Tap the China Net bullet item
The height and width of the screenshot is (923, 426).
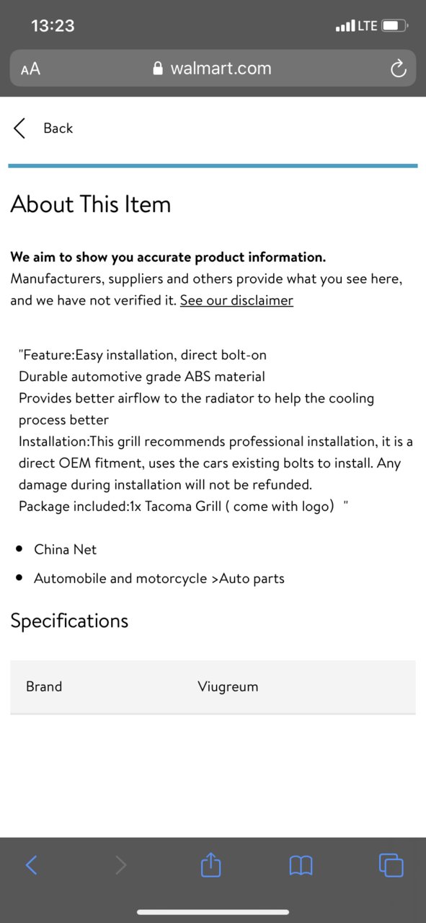pyautogui.click(x=65, y=549)
